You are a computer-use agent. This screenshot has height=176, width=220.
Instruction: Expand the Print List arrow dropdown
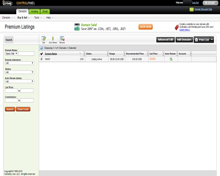pos(212,40)
